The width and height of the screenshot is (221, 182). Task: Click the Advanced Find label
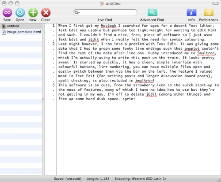[x=152, y=20]
